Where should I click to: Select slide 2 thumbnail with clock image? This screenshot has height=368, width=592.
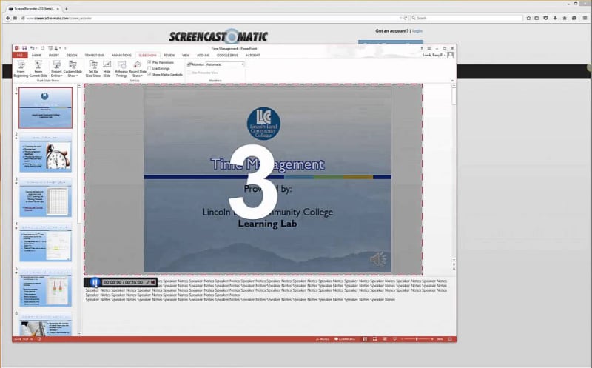[46, 153]
